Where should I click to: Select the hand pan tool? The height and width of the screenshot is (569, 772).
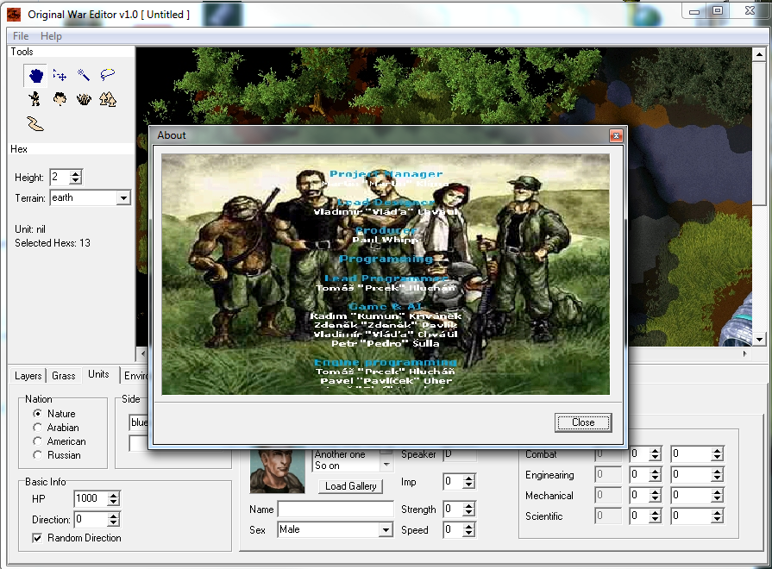(x=35, y=75)
